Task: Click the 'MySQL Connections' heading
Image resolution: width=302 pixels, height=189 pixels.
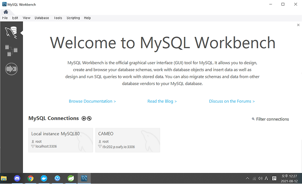Action: click(54, 118)
